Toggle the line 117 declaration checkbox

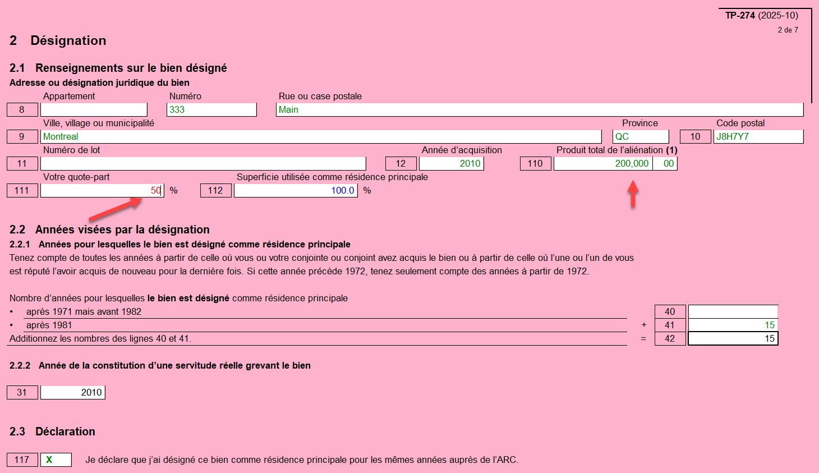tap(56, 460)
